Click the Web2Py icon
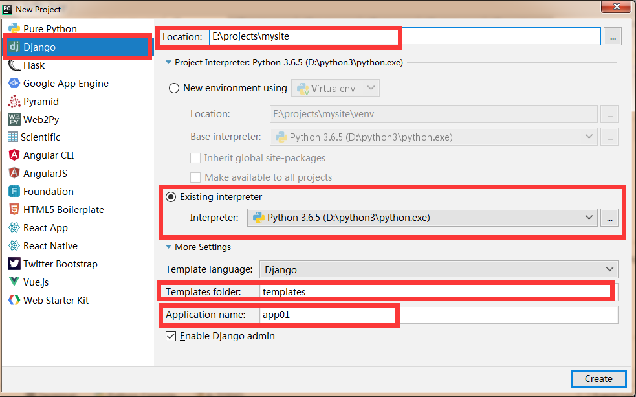This screenshot has height=397, width=636. pyautogui.click(x=14, y=119)
